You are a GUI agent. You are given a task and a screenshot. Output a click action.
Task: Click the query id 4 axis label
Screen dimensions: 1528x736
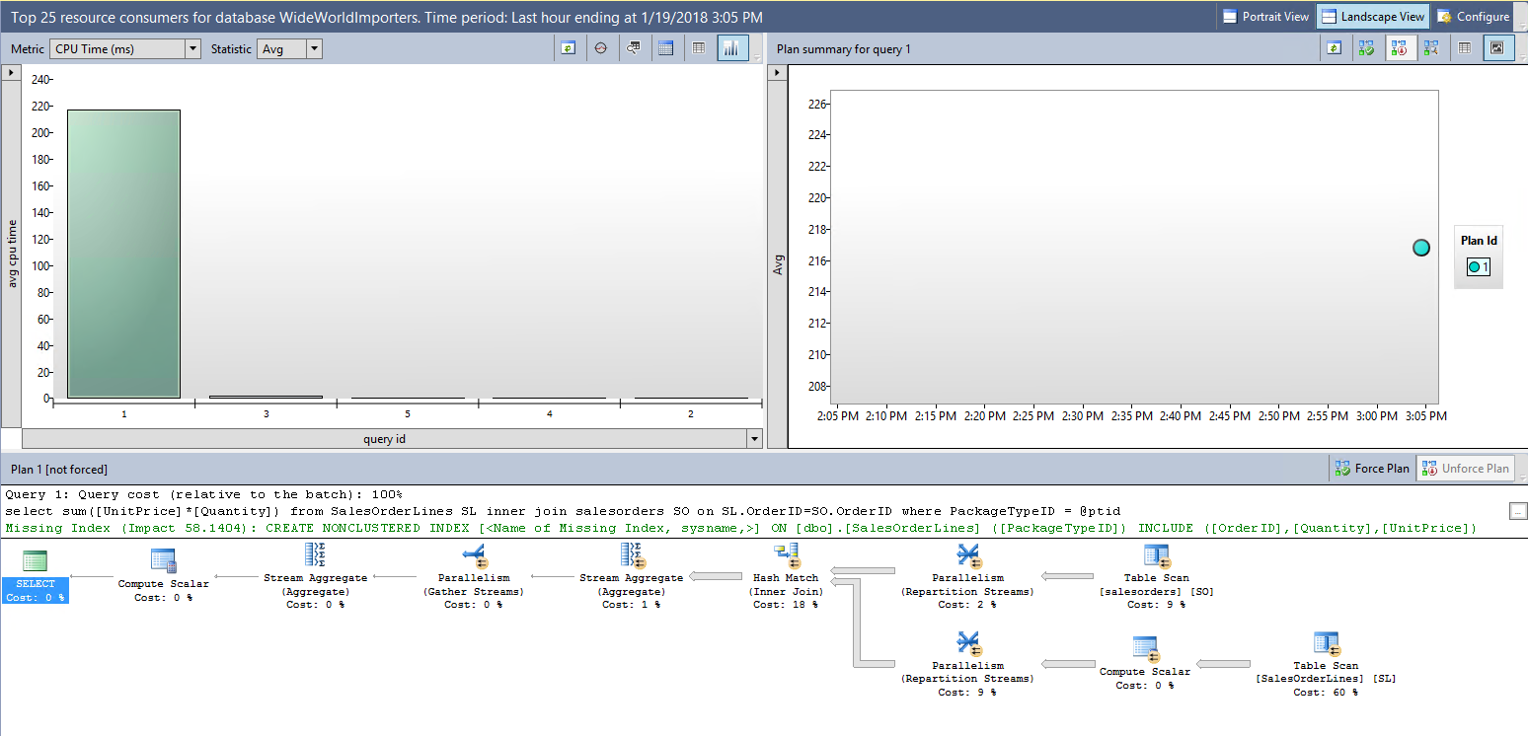pos(550,414)
